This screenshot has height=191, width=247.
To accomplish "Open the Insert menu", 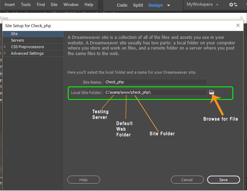I will pyautogui.click(x=10, y=4).
